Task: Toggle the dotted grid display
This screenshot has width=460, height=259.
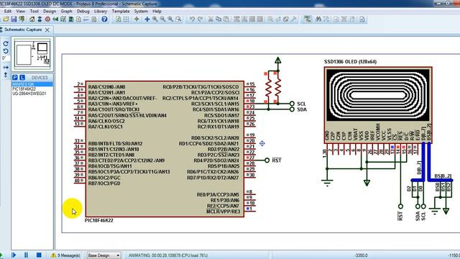Action: tap(126, 19)
